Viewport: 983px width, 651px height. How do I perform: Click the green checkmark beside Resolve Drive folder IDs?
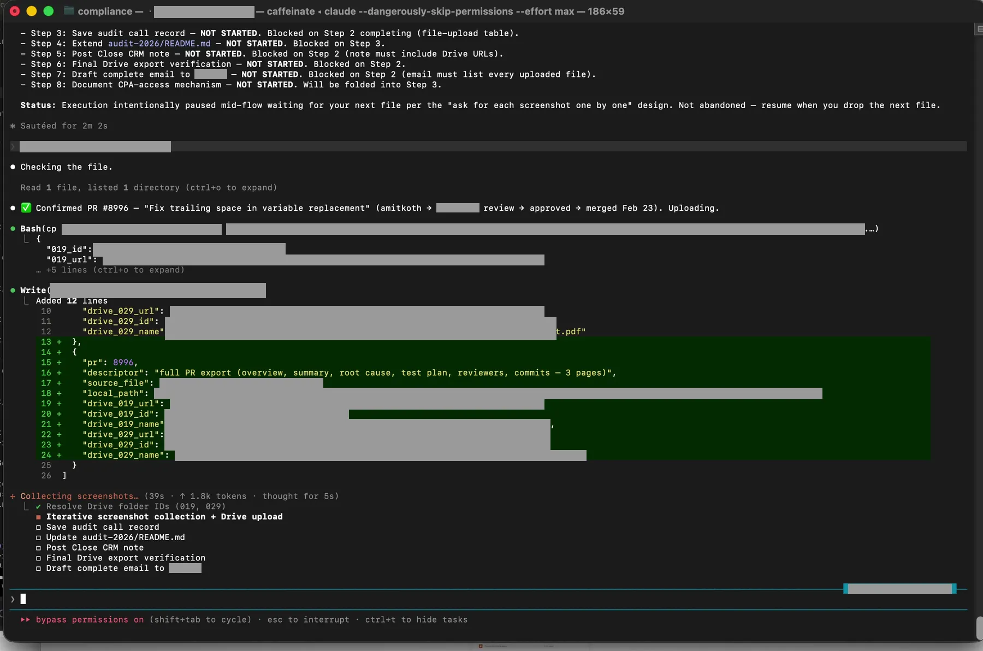tap(38, 506)
